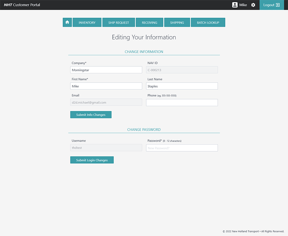Viewport: 288px width, 236px height.
Task: Switch to the Shipping tab
Action: click(177, 22)
